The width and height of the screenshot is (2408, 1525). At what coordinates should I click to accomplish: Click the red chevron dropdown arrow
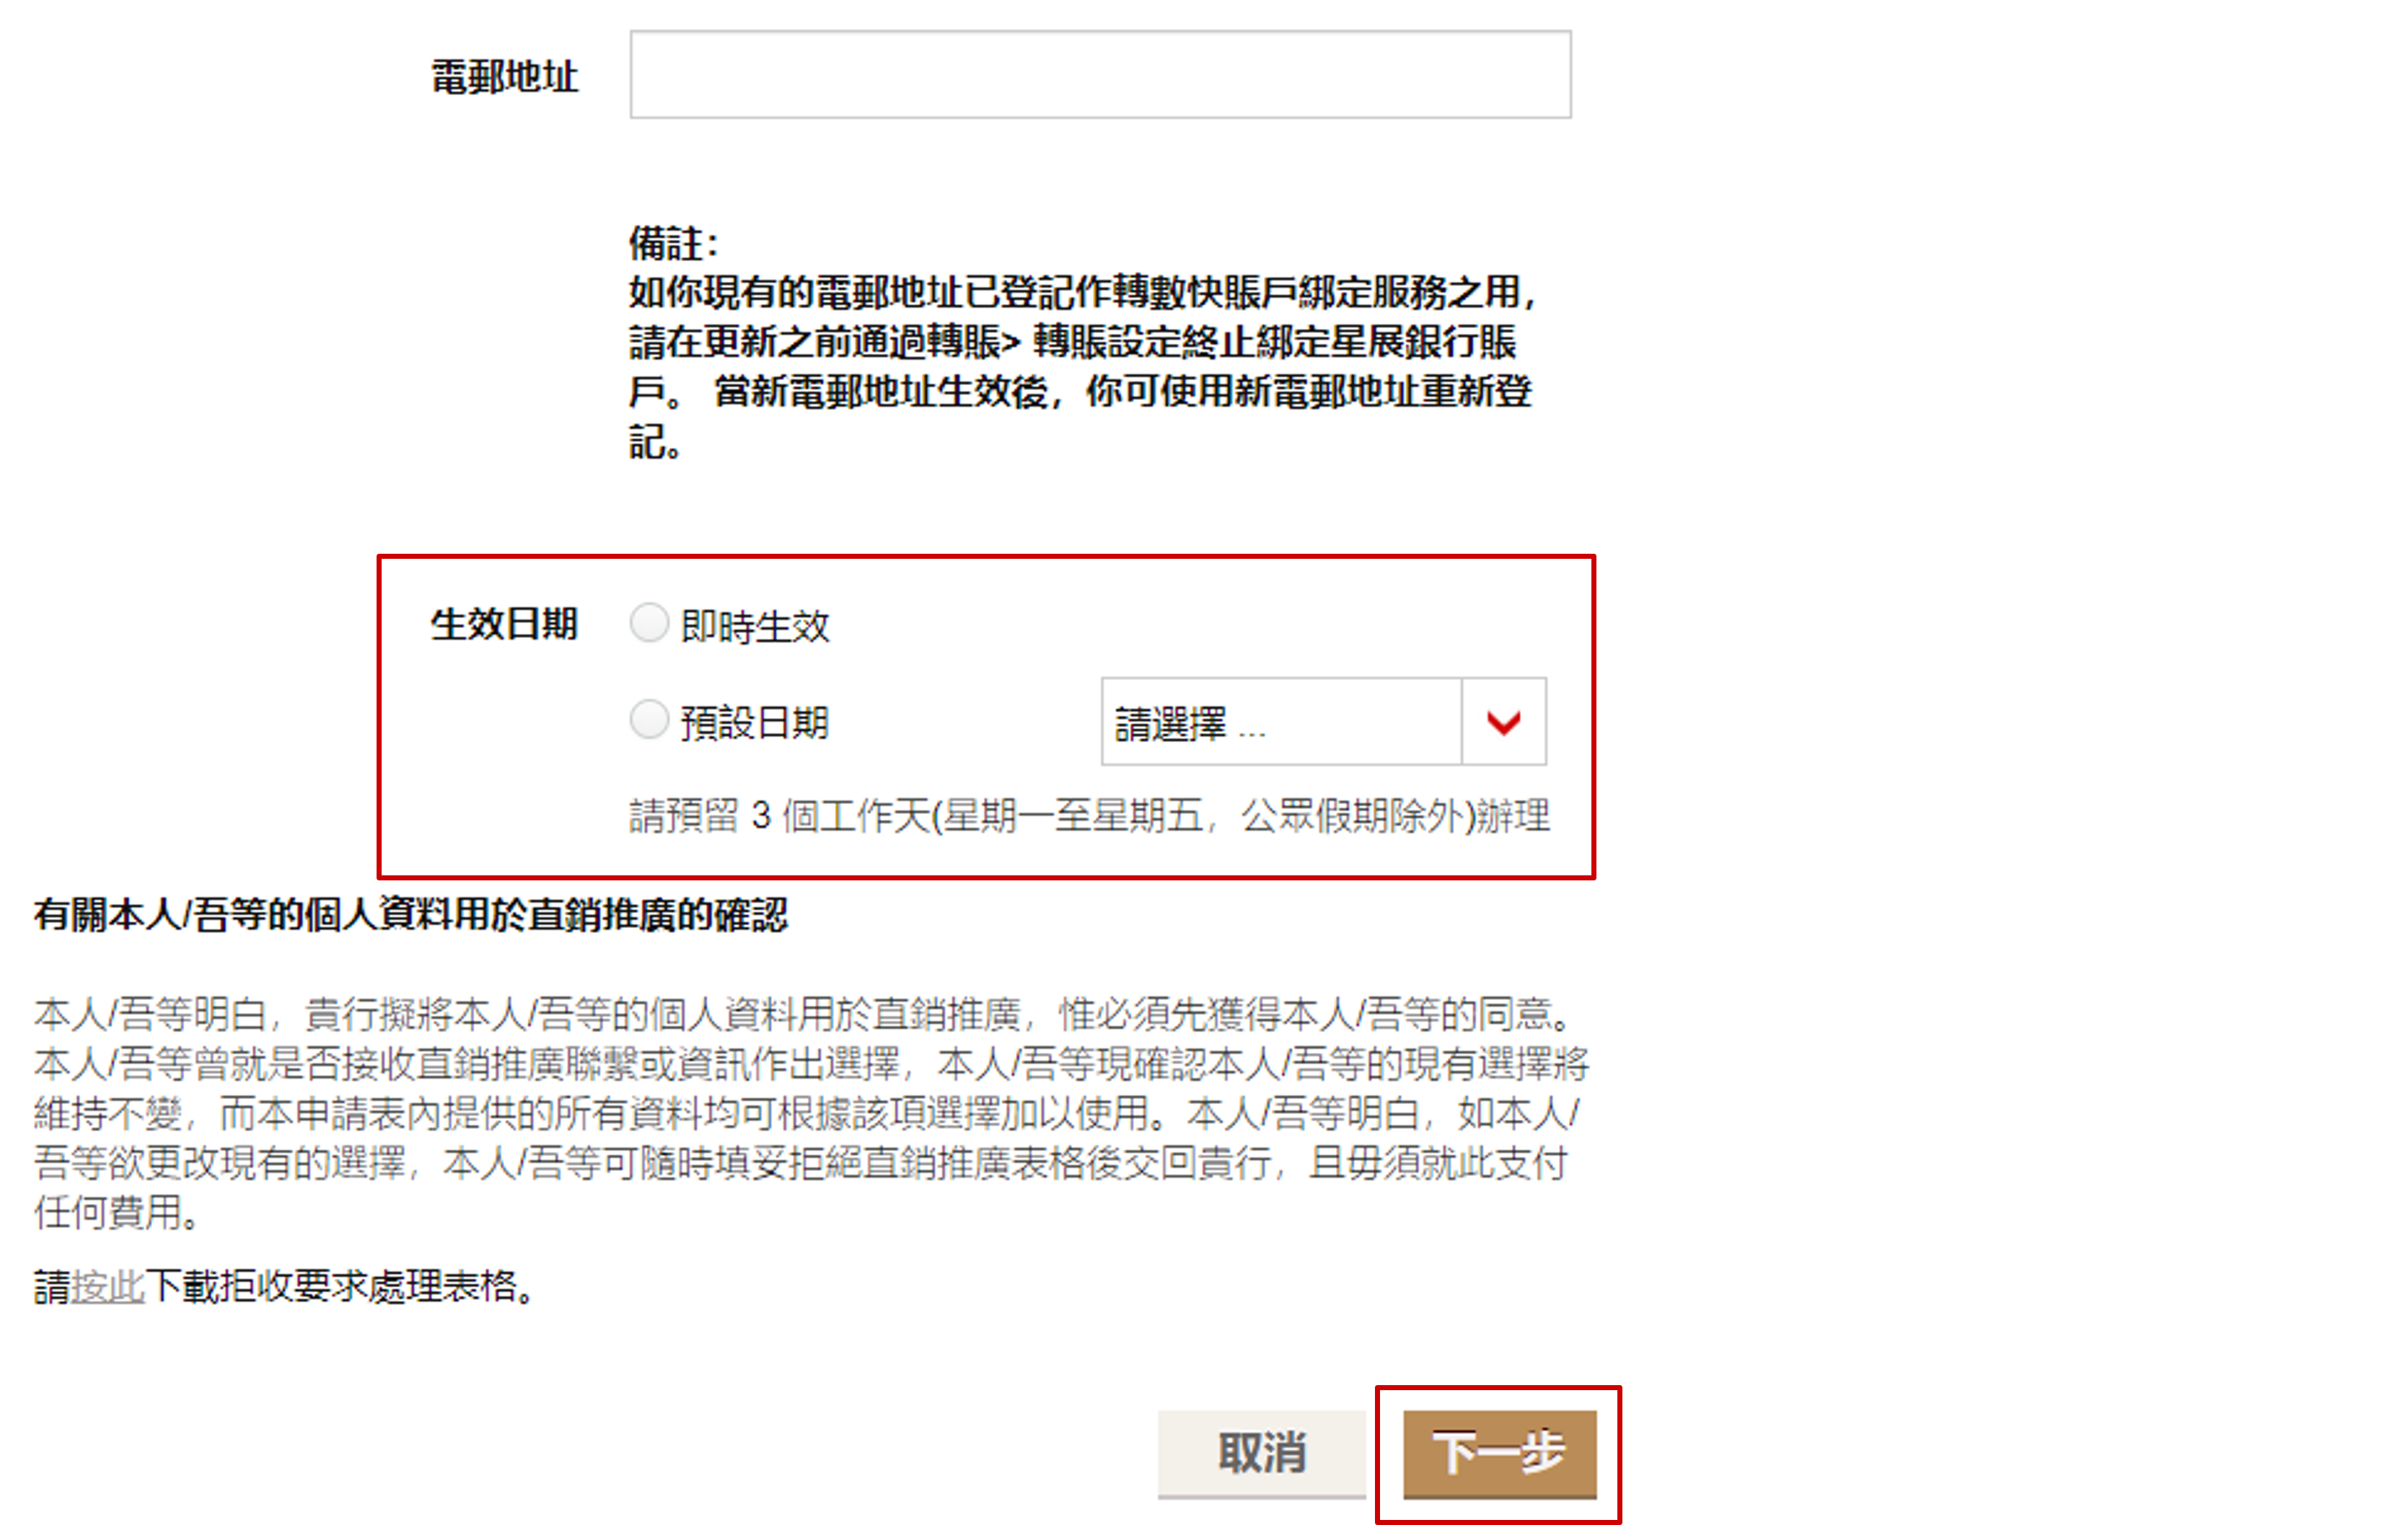pos(1503,722)
